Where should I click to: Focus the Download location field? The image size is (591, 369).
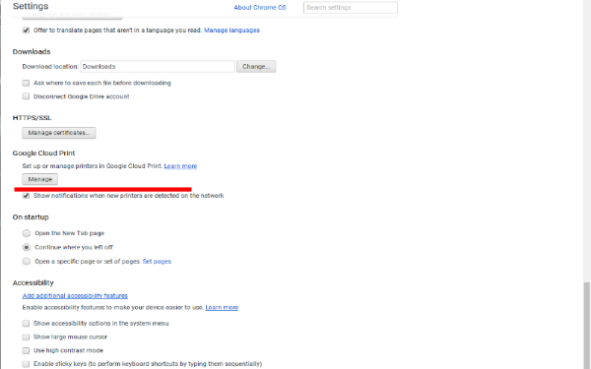tap(158, 66)
